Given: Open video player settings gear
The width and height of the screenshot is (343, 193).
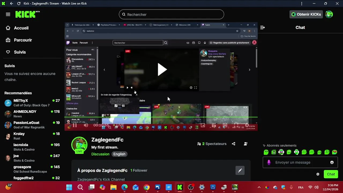Looking at the screenshot, I should [247, 125].
